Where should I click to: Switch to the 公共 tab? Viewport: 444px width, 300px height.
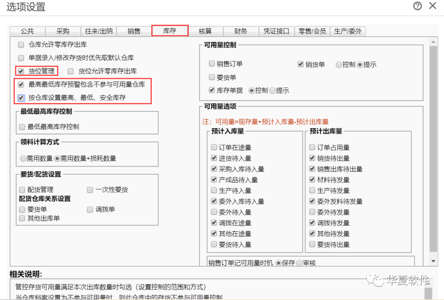click(x=27, y=31)
